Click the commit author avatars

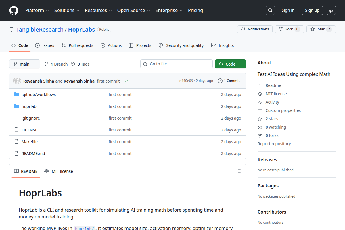click(x=17, y=81)
